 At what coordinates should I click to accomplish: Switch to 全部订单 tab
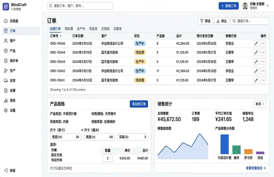click(x=55, y=29)
